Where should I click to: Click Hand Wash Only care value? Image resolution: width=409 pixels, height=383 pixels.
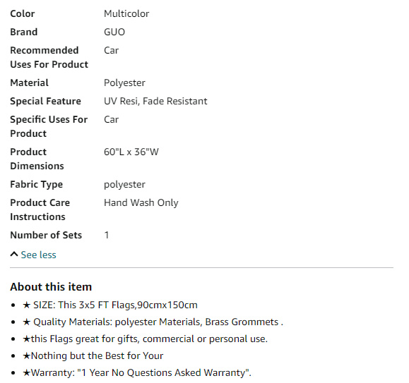click(141, 202)
